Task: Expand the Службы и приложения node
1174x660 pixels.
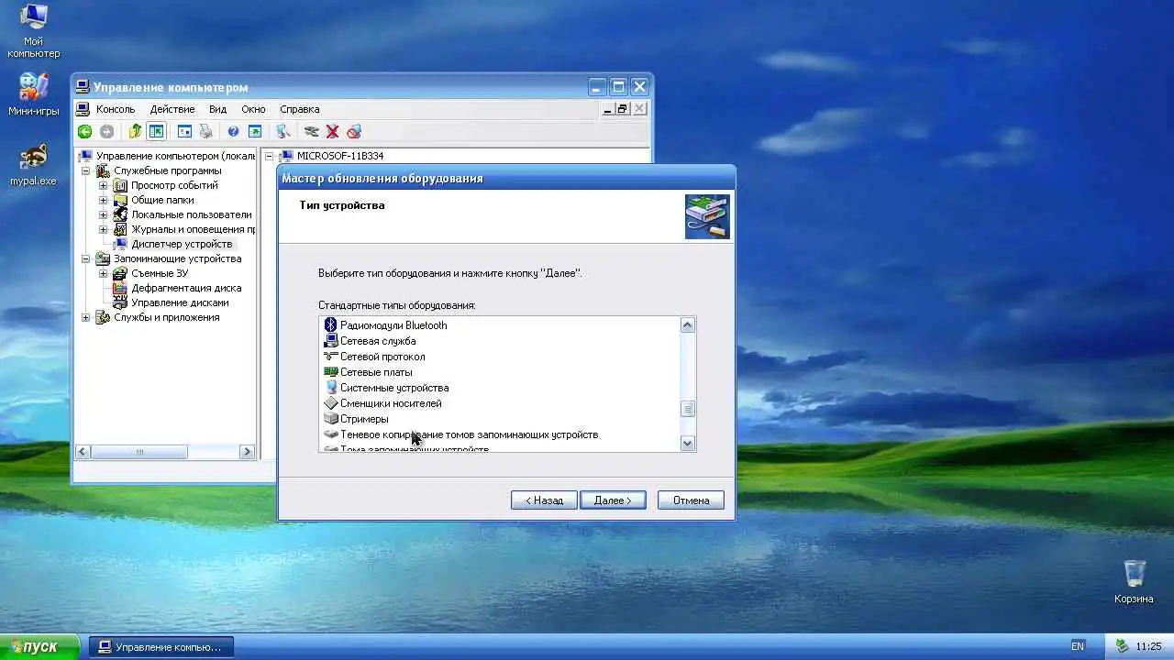Action: 86,317
